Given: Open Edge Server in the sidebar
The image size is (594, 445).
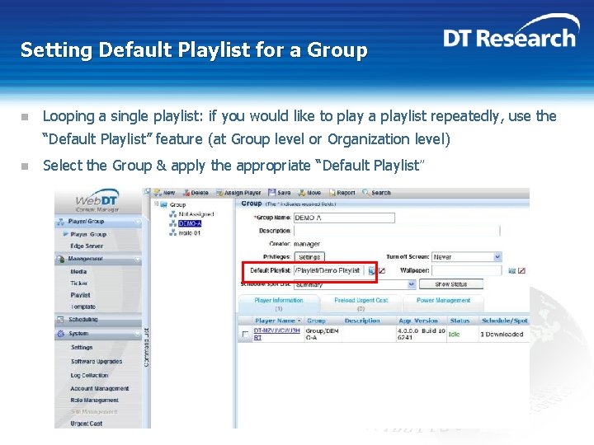Looking at the screenshot, I should [87, 246].
